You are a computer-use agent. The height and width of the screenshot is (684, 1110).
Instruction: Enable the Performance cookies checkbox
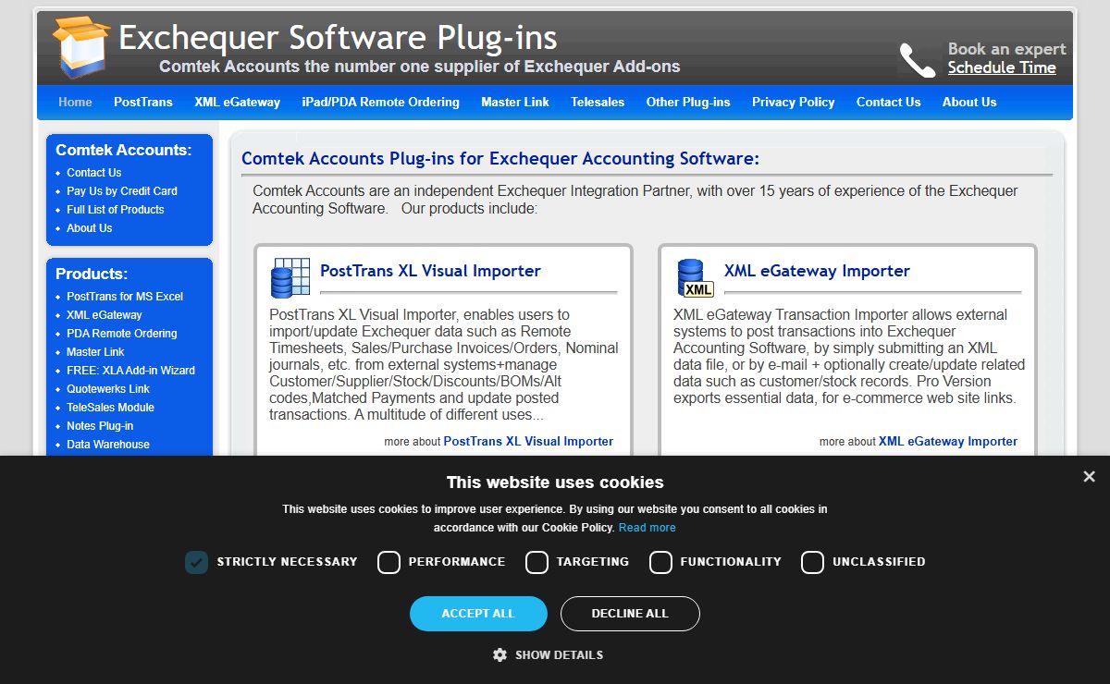point(388,562)
